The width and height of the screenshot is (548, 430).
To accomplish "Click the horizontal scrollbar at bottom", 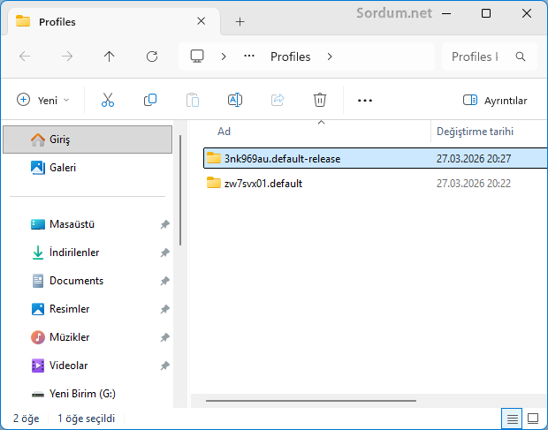I will pos(311,401).
